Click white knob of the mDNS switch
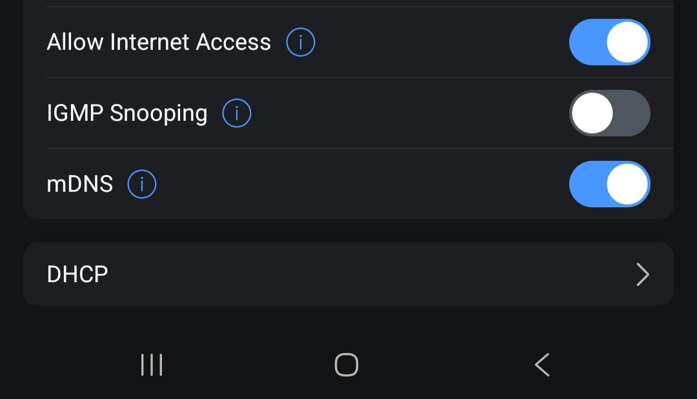The image size is (697, 399). (x=627, y=185)
